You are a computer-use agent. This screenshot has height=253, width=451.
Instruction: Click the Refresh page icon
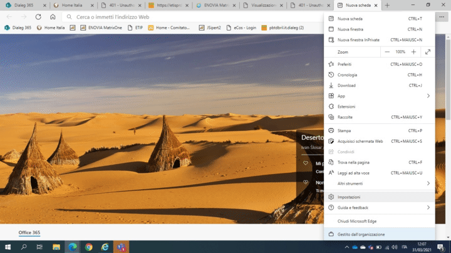[38, 17]
